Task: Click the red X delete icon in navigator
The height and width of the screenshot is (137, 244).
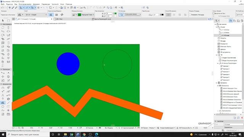Action: [x=242, y=118]
